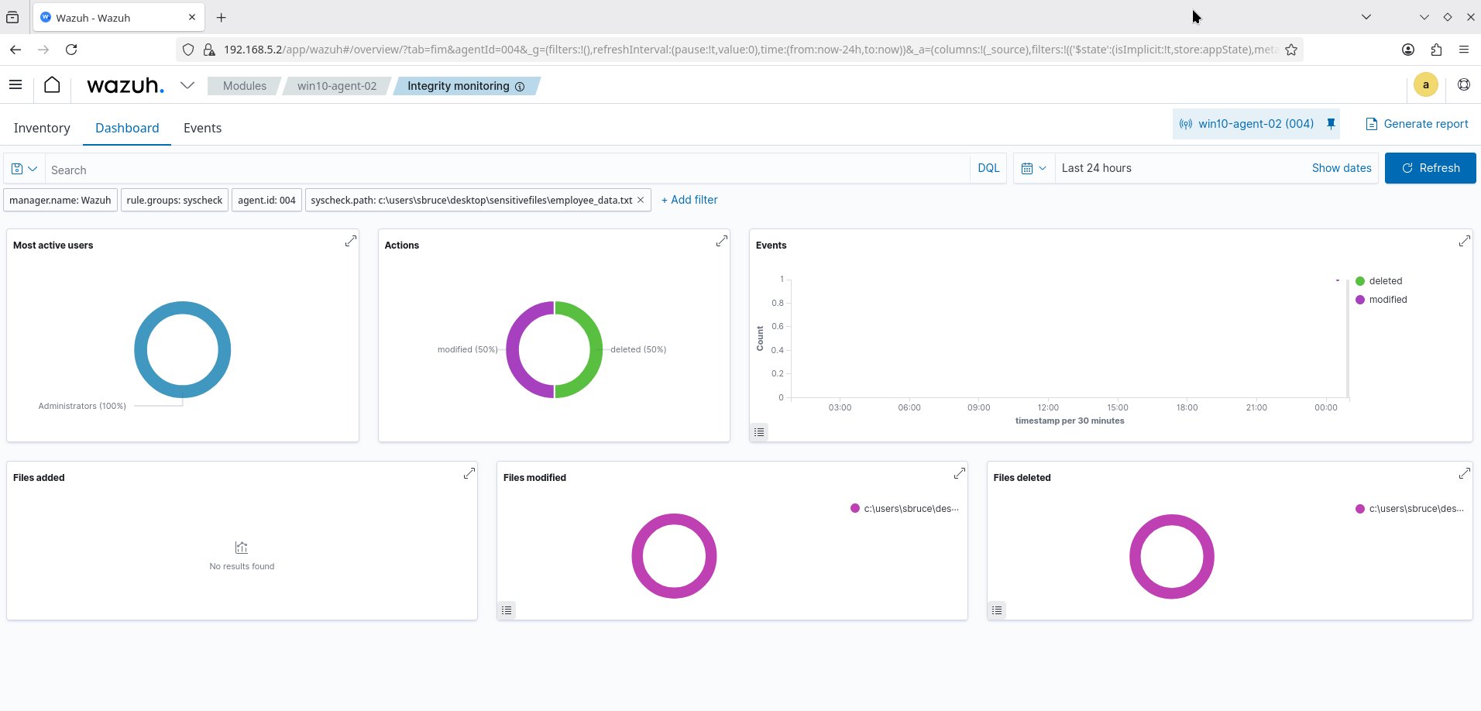Open the hamburger navigation menu
Screen dimensions: 1481x711
pos(15,85)
